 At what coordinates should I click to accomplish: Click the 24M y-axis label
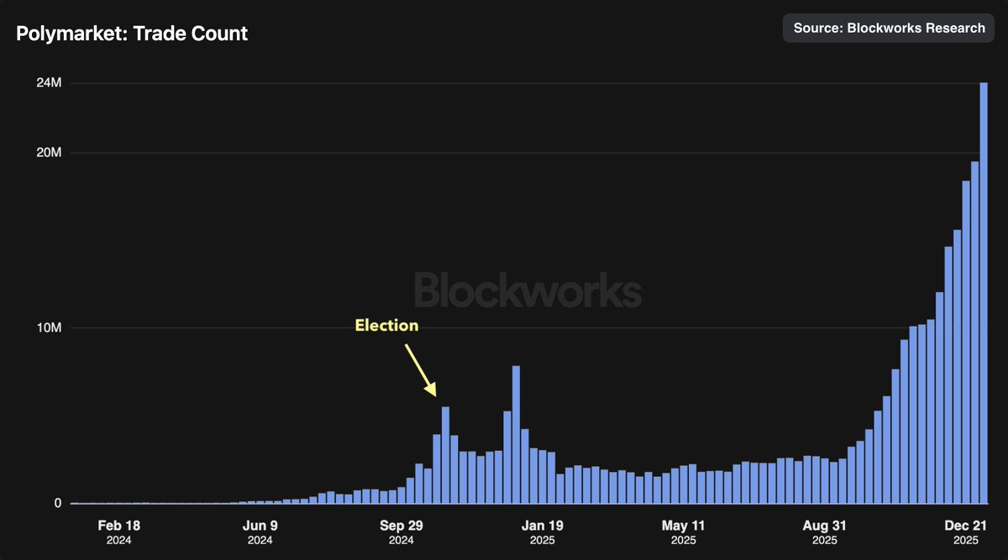(x=49, y=83)
